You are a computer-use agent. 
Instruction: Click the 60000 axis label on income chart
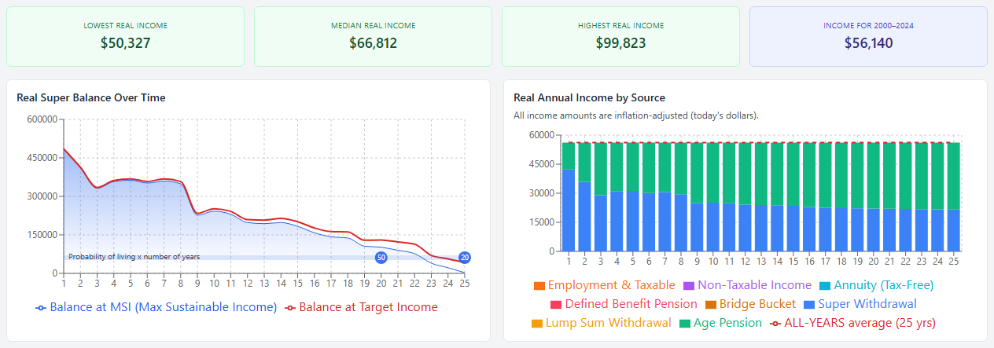tap(541, 135)
